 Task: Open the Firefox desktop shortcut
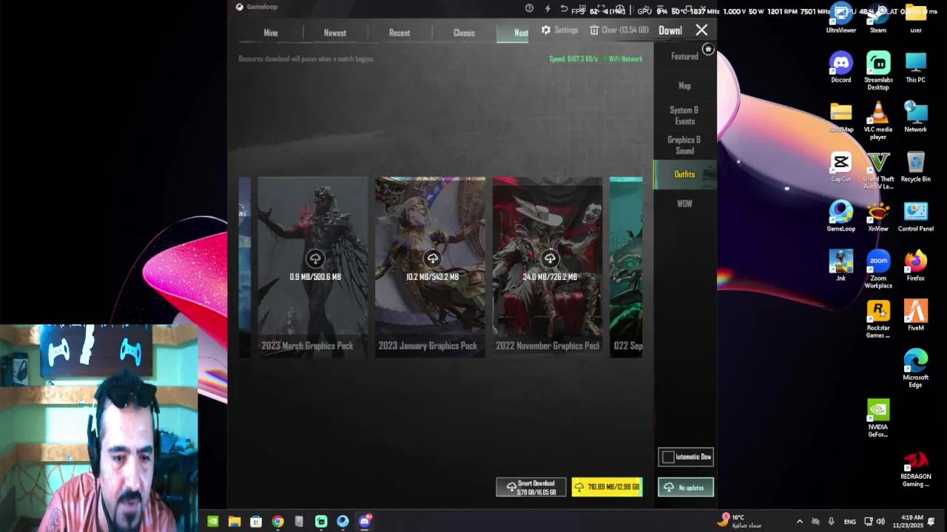point(915,266)
